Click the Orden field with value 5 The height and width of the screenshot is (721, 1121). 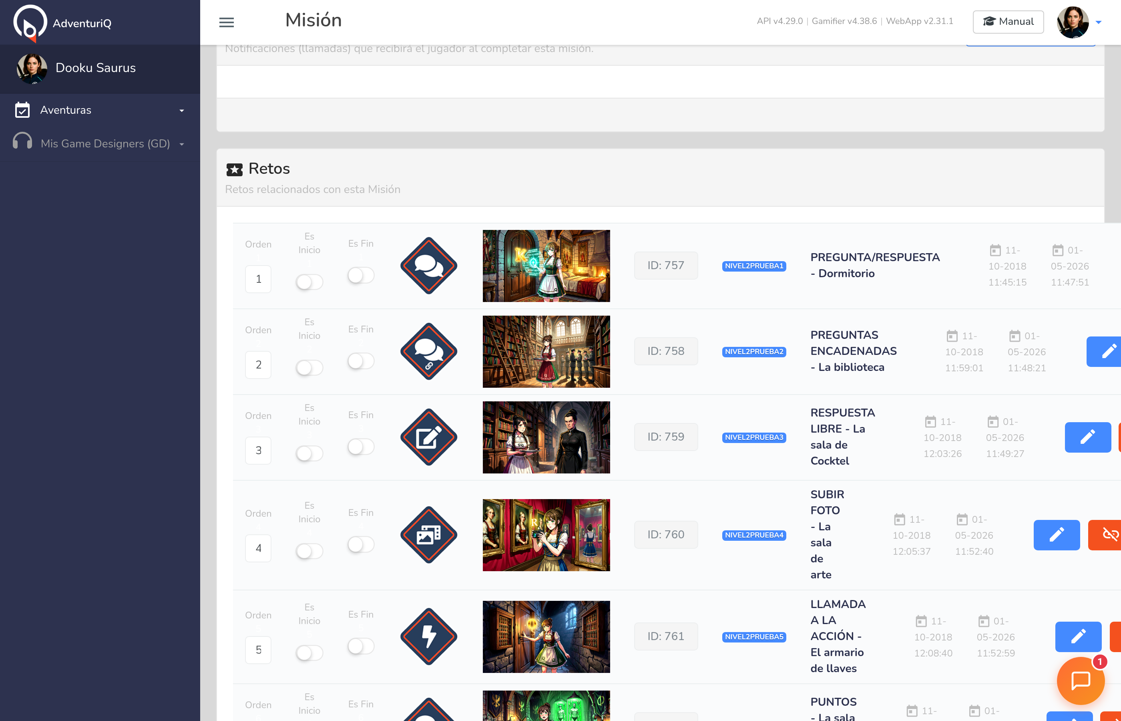pos(258,650)
